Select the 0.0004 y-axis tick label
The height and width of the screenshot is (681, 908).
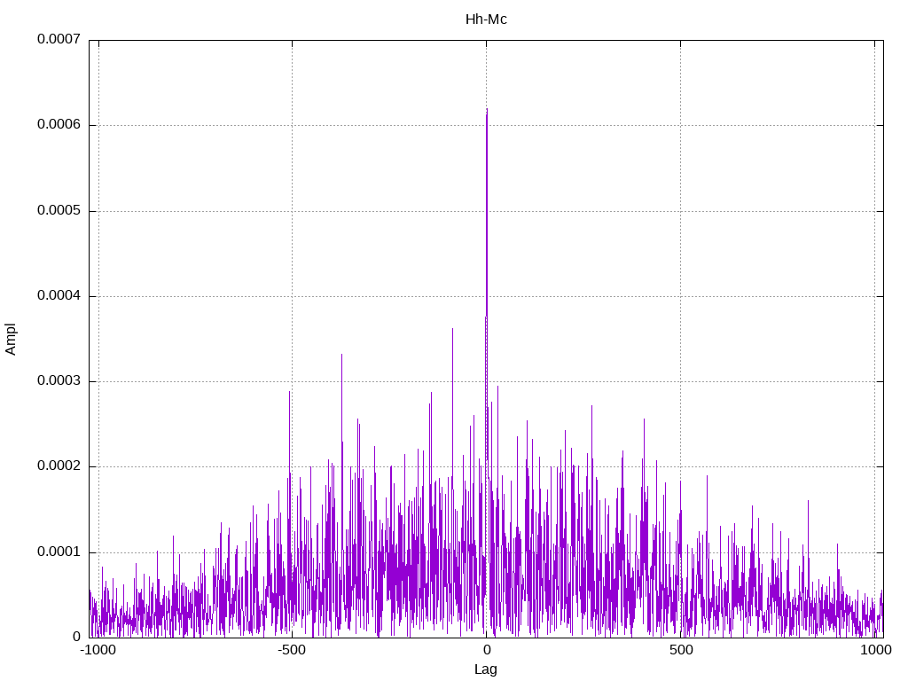pos(59,295)
